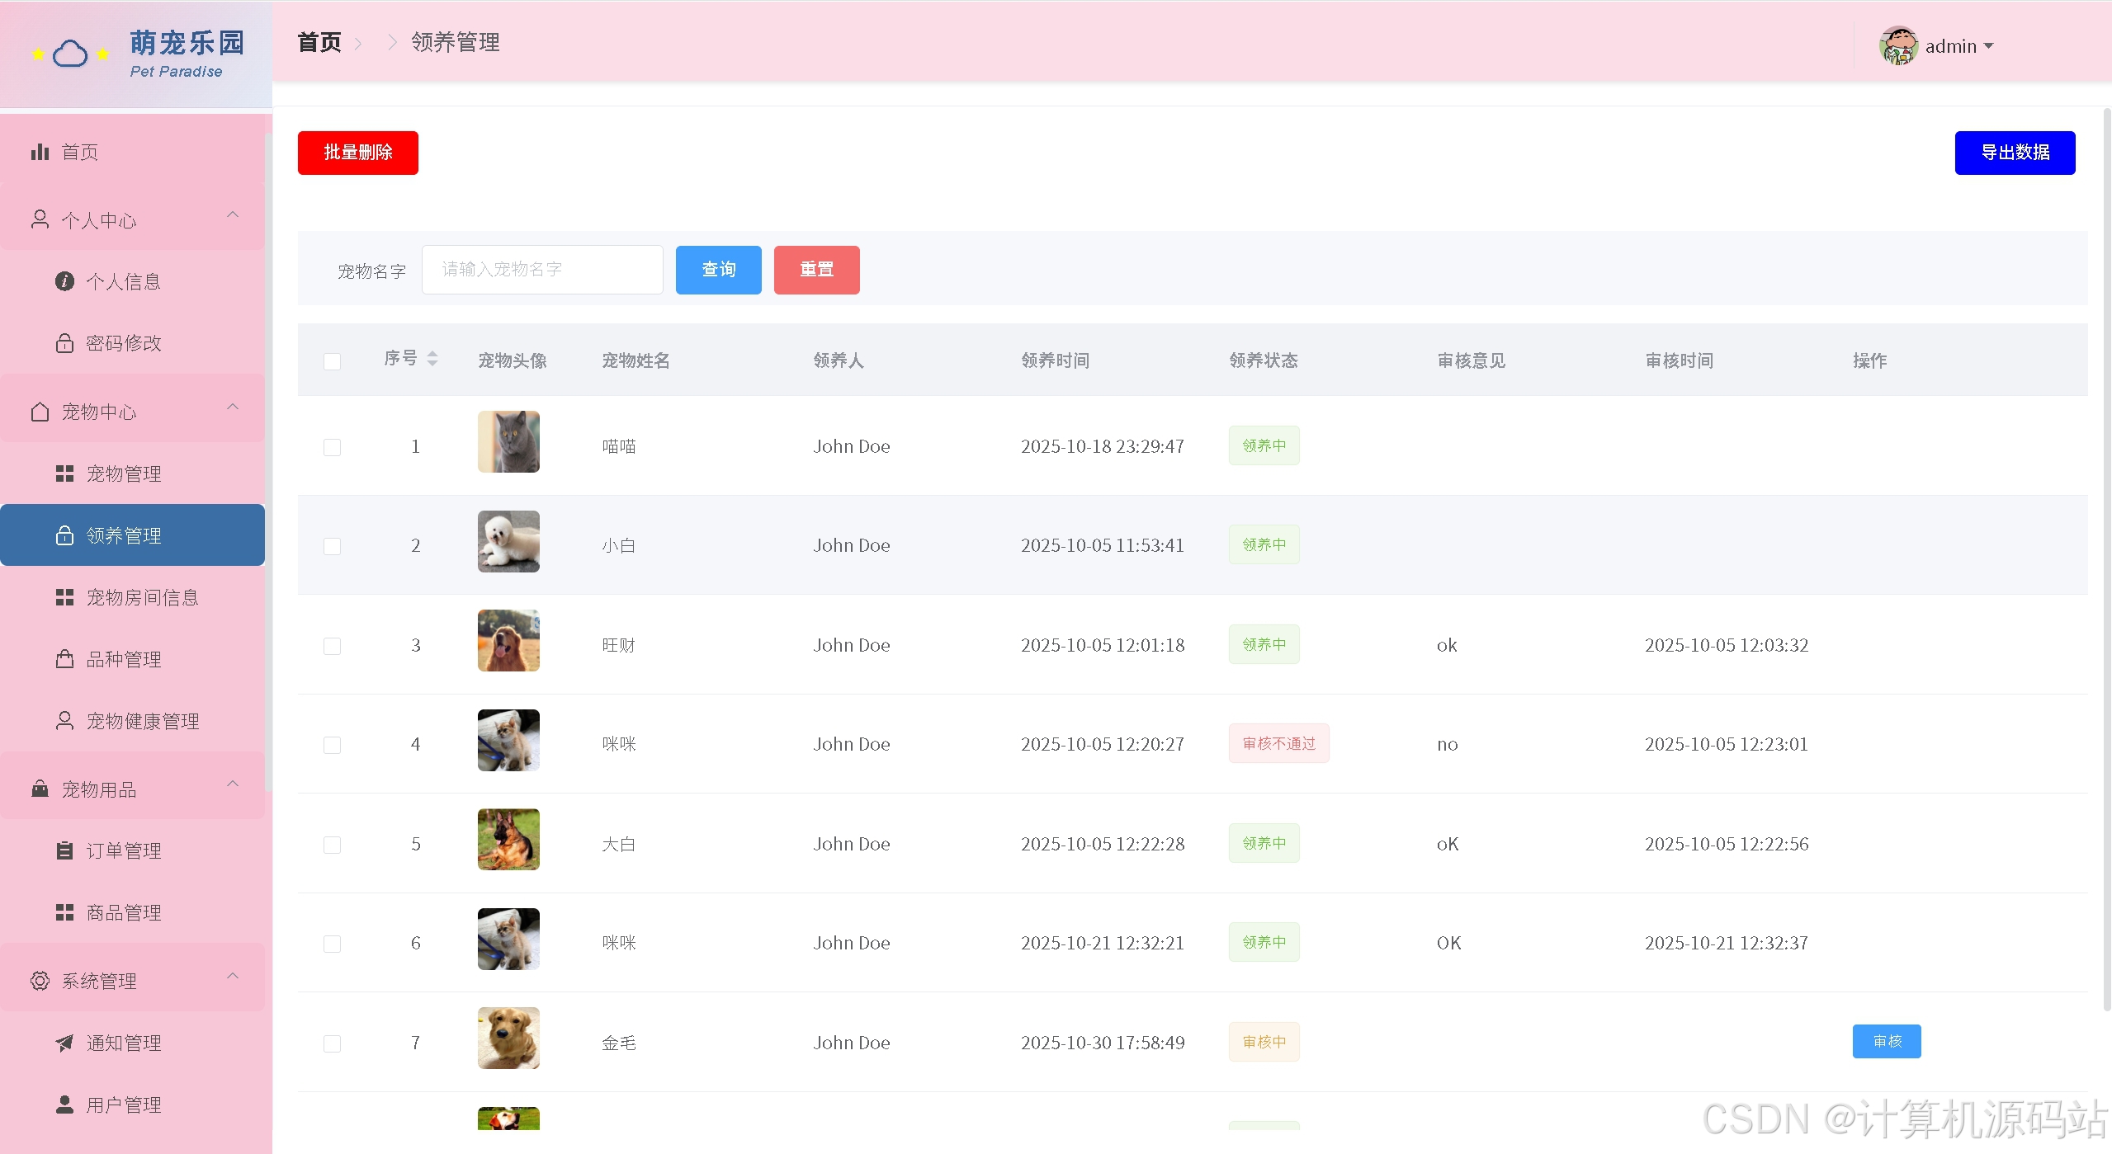Image resolution: width=2112 pixels, height=1154 pixels.
Task: Open the 旺财 dog thumbnail
Action: (x=508, y=640)
